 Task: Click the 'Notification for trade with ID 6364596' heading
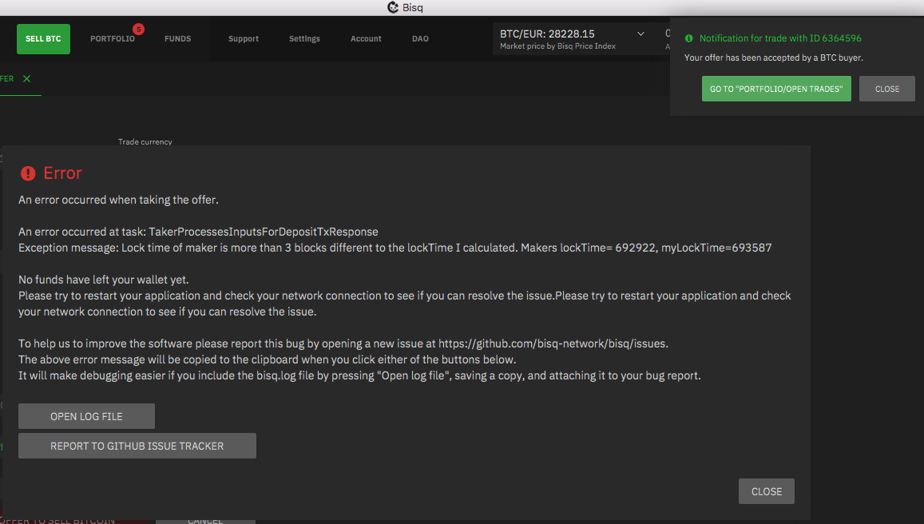(x=780, y=38)
